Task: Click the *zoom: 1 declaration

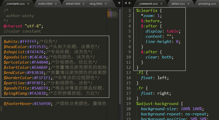Action: (151, 16)
